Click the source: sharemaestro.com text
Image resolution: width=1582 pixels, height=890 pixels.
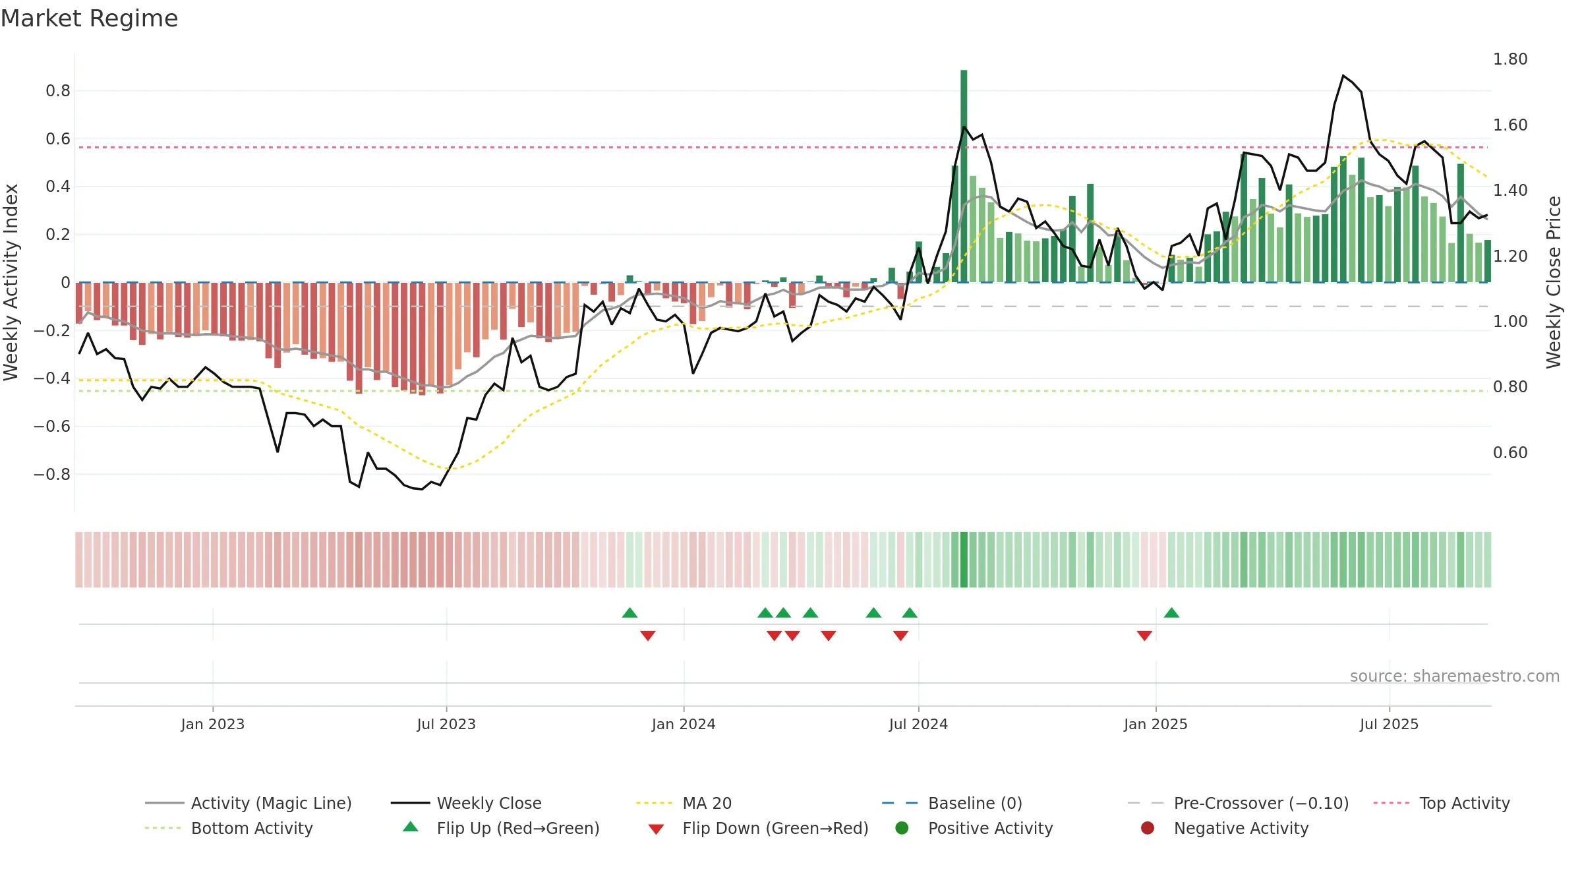(1455, 676)
